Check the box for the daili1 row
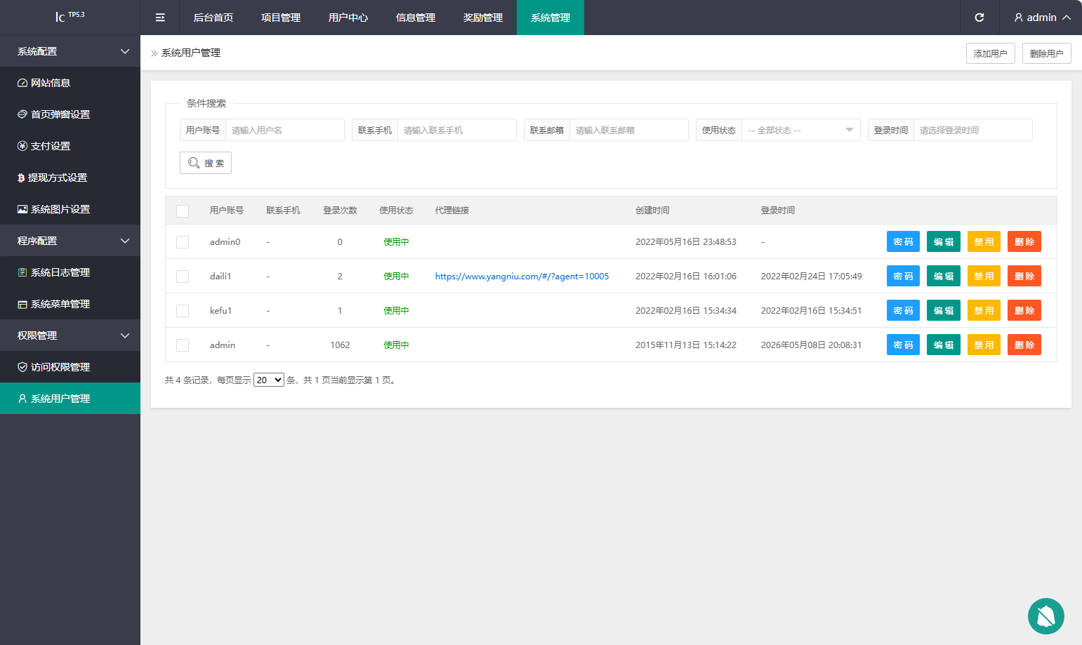Screen dimensions: 1082x645 click(x=183, y=277)
